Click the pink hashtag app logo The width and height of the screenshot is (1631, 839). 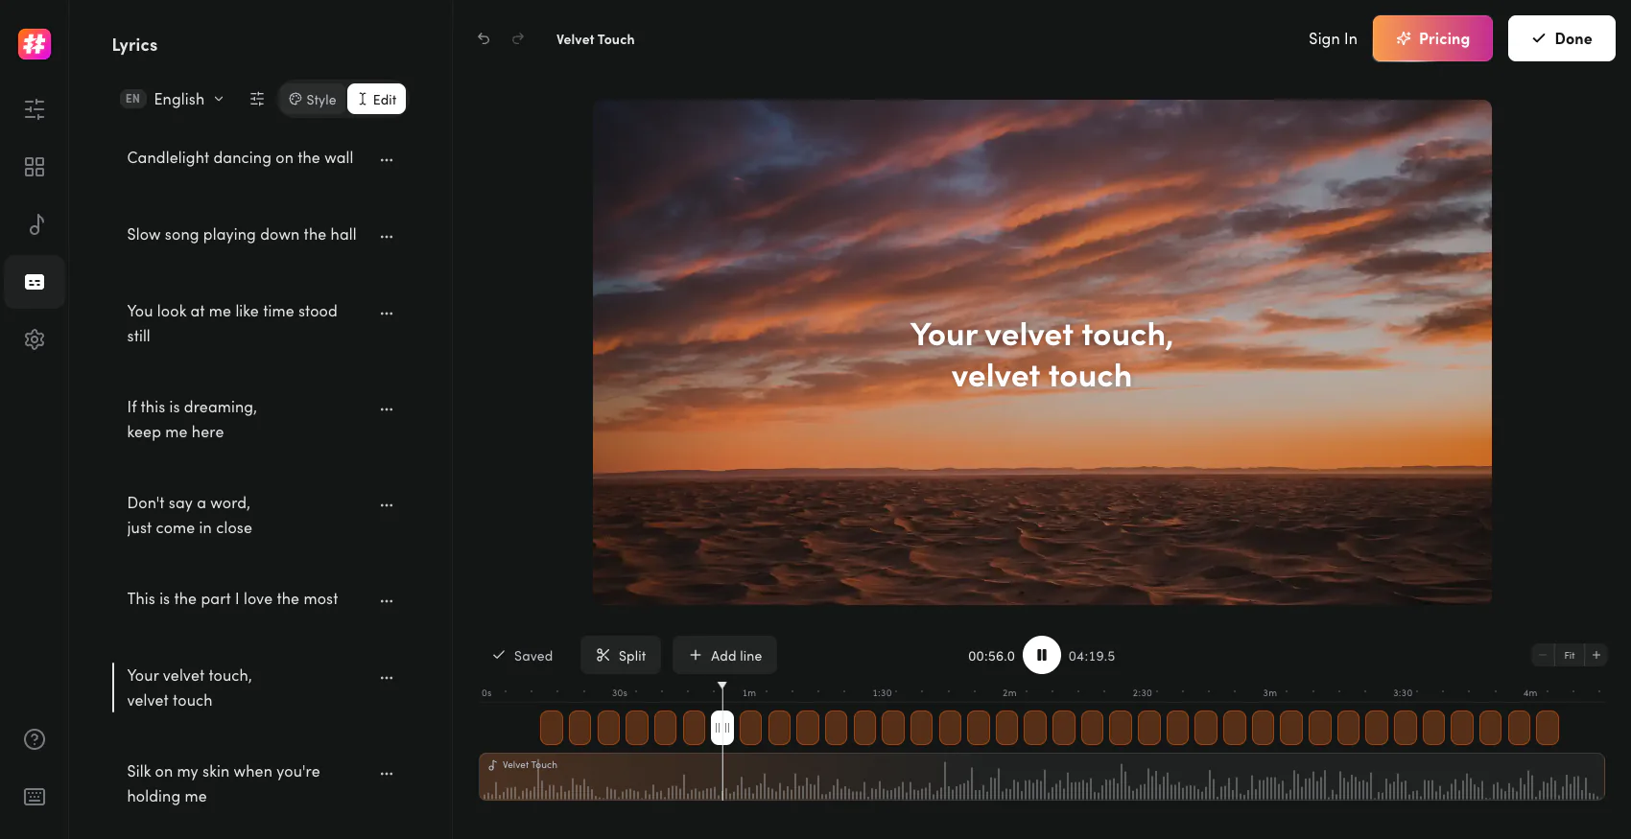click(35, 44)
